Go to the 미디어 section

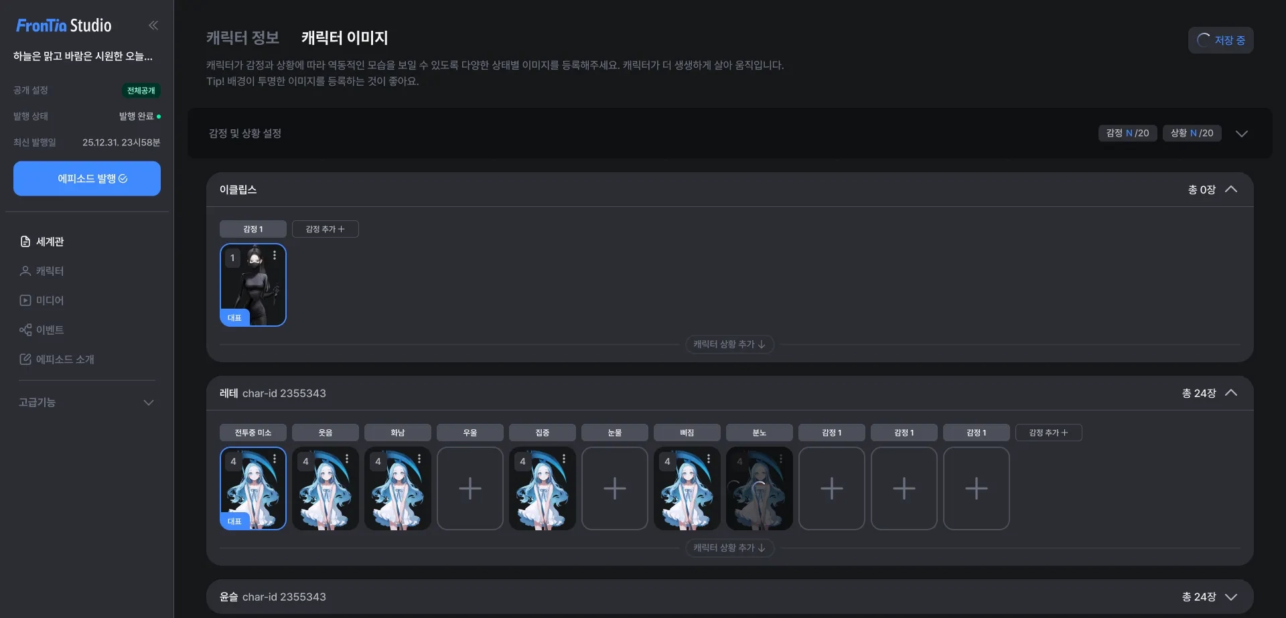click(42, 301)
